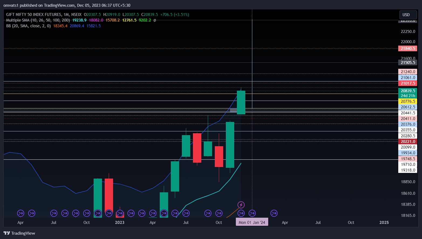Click the 19934.0 blue price label

point(408,153)
